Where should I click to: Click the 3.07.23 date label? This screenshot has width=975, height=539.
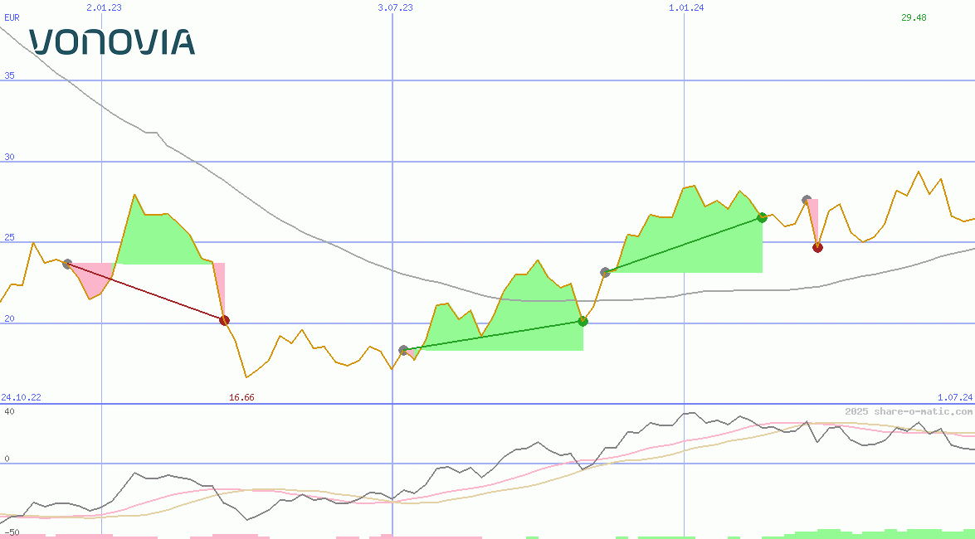pos(395,7)
